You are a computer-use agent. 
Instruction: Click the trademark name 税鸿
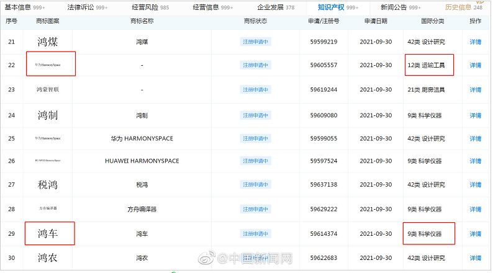[x=142, y=185]
